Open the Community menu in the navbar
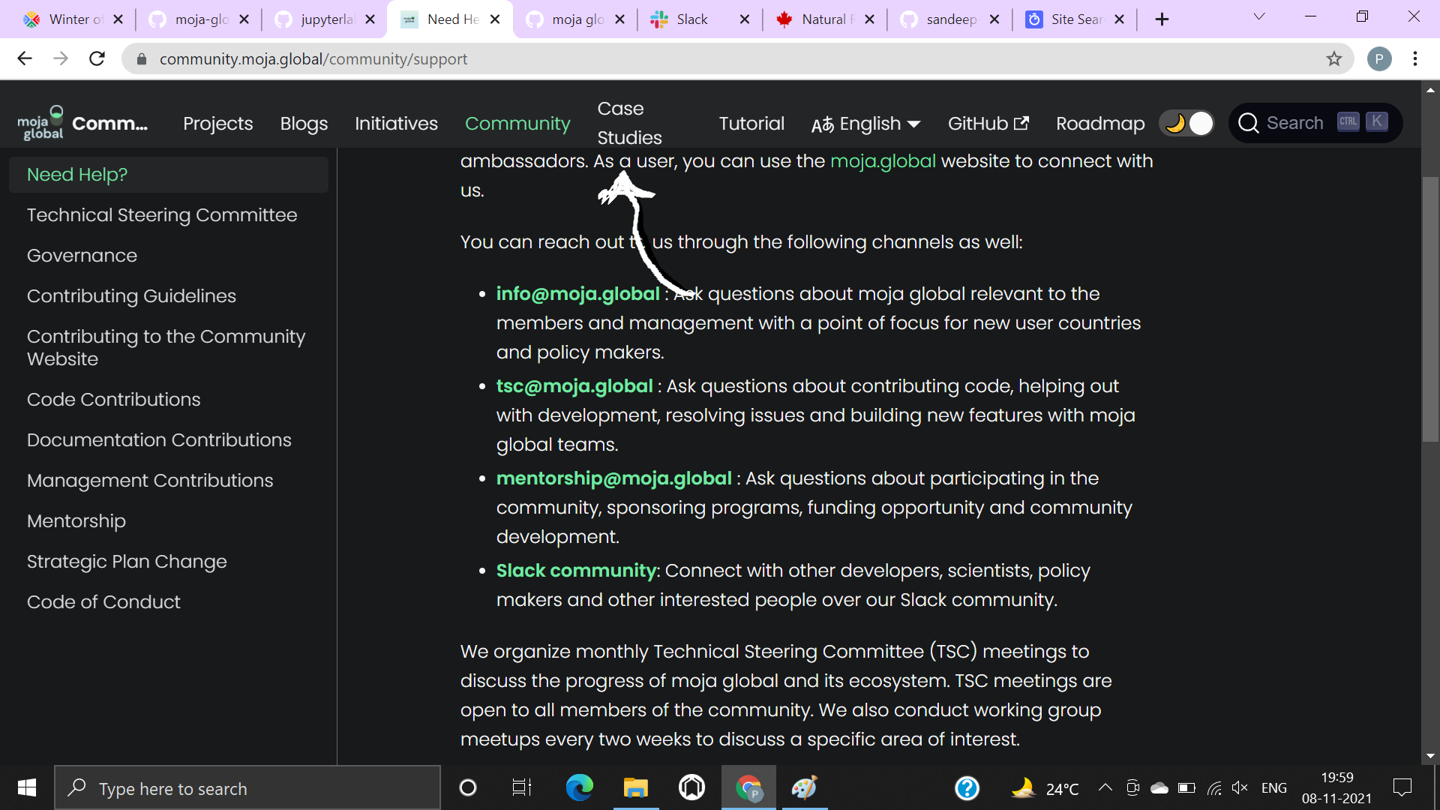The width and height of the screenshot is (1440, 810). tap(517, 123)
